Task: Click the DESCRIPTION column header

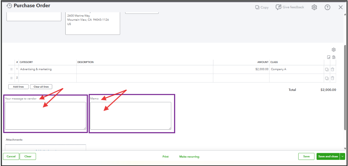Action: (x=85, y=62)
